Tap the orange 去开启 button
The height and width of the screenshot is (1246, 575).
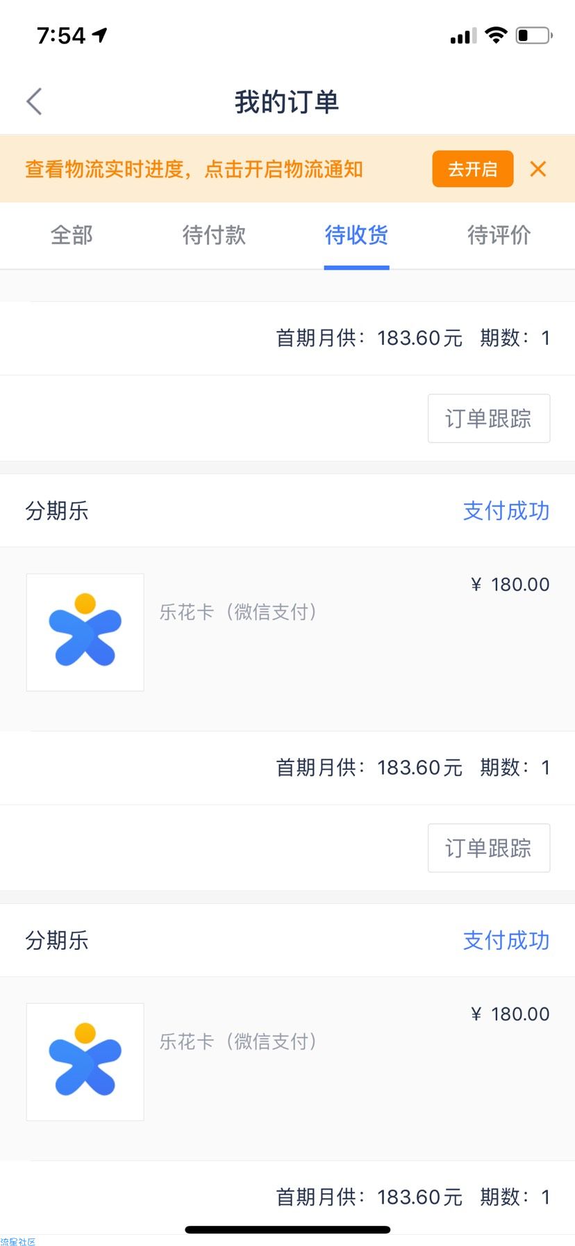(472, 169)
